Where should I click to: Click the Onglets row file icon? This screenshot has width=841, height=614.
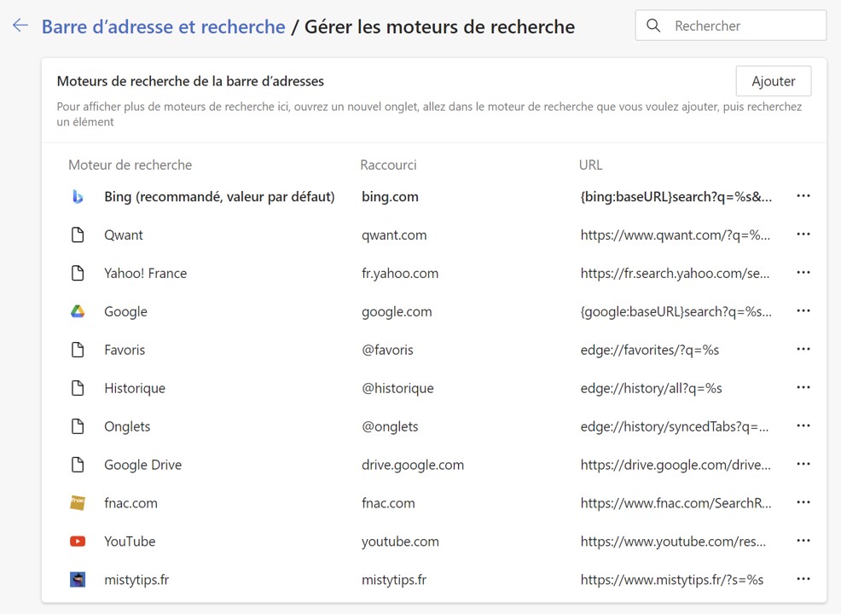tap(78, 426)
